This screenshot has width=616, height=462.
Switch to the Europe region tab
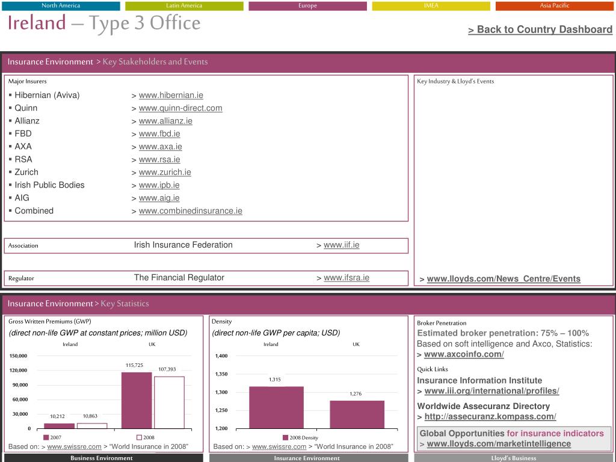[307, 5]
